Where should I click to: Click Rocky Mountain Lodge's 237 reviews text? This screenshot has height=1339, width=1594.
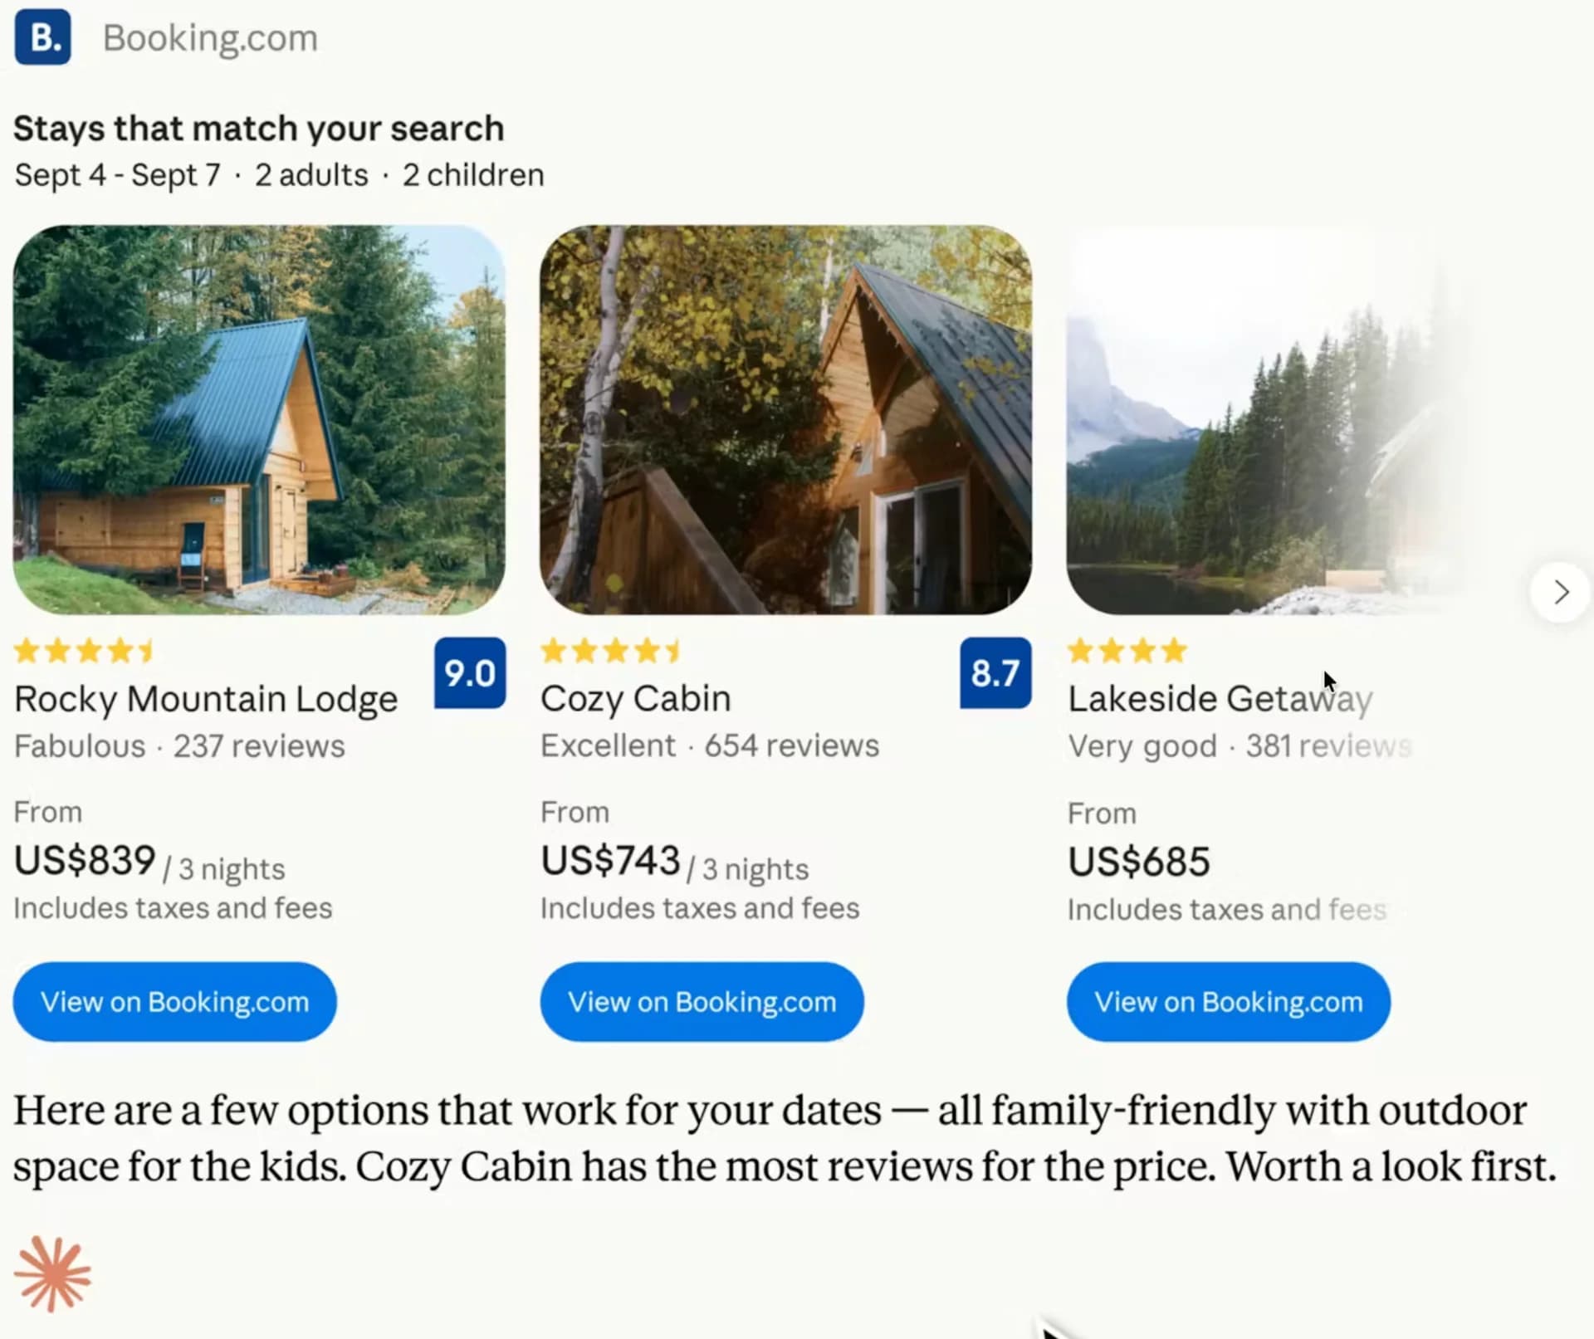[x=259, y=746]
